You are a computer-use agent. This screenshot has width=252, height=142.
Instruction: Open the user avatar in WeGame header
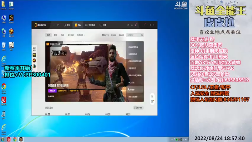click(136, 25)
